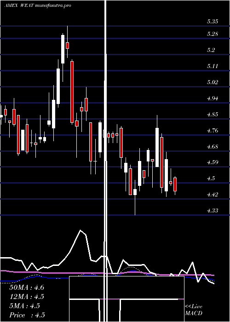The width and height of the screenshot is (230, 322).
Task: Click the 5.11 price axis label
Action: [213, 66]
